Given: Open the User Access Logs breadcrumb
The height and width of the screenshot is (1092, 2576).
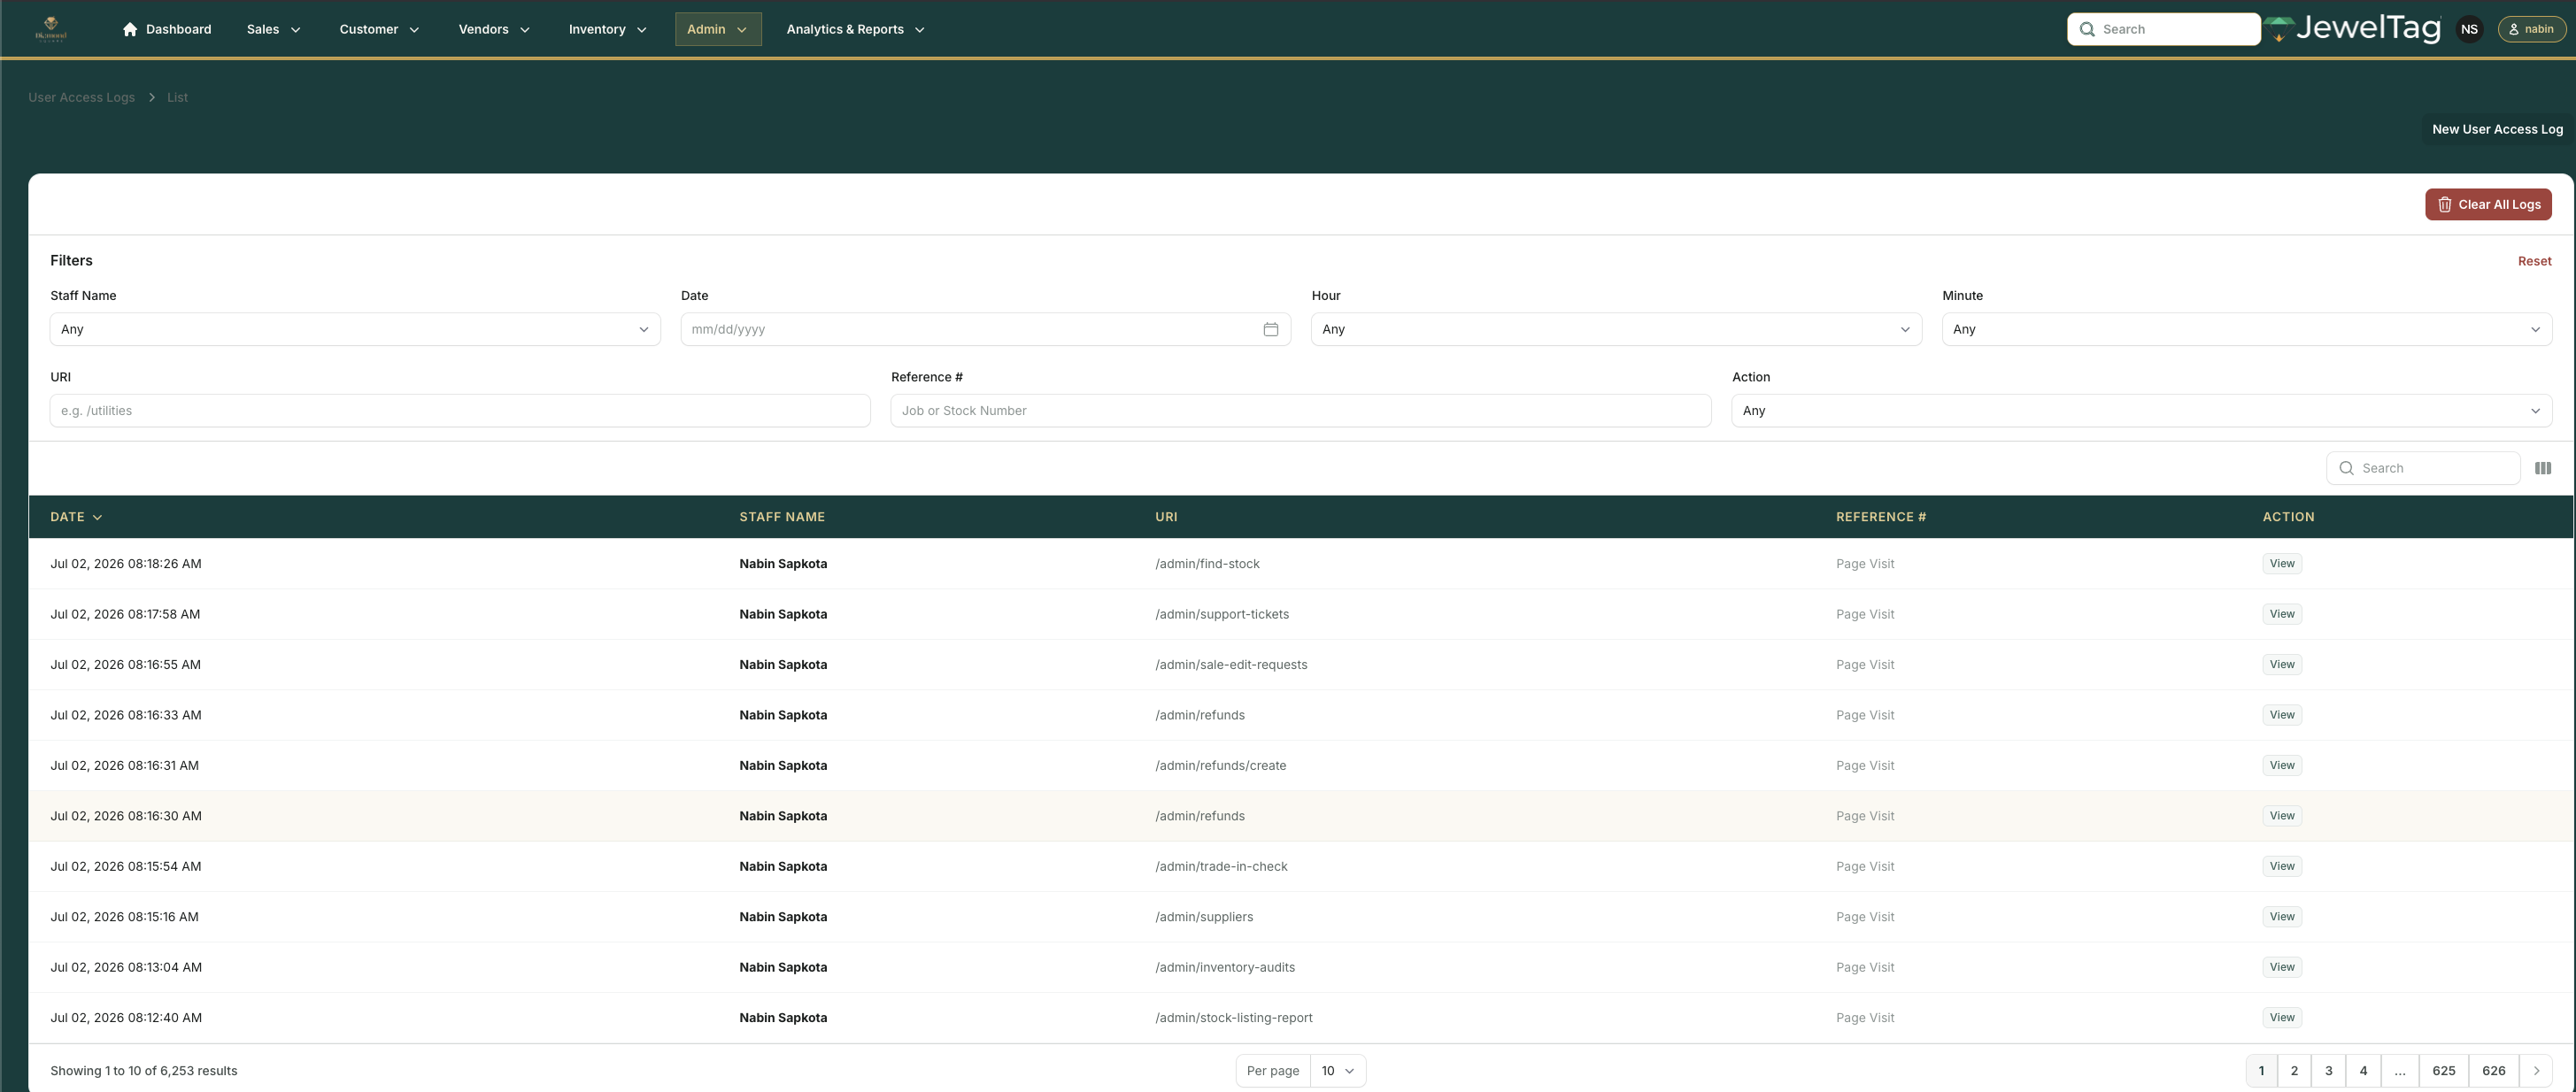Looking at the screenshot, I should [x=81, y=97].
